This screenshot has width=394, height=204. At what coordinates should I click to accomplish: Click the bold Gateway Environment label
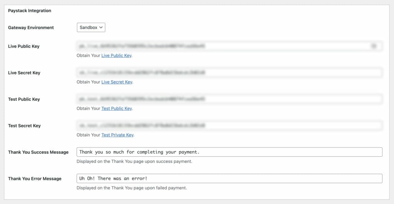[x=31, y=28]
